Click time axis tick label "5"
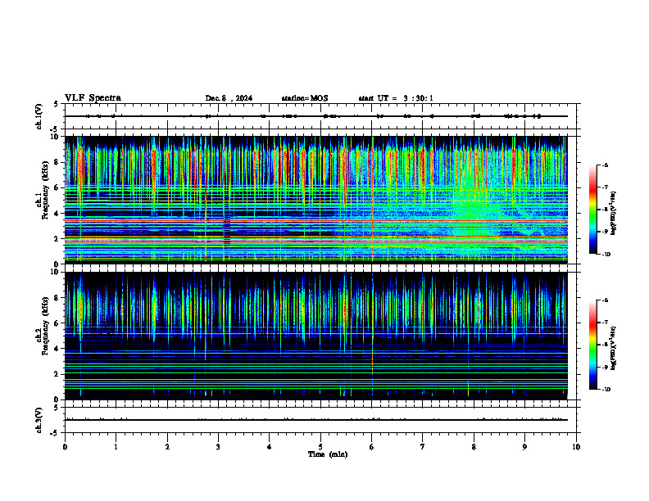649x501 pixels. 320,447
